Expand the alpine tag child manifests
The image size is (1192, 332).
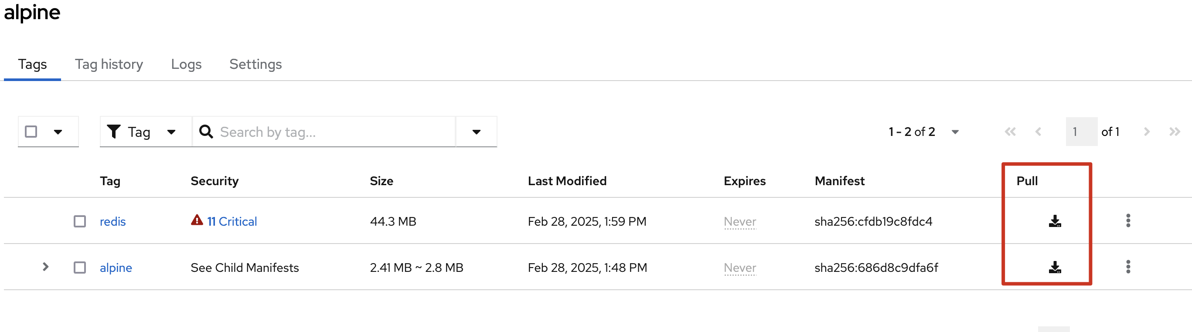45,267
